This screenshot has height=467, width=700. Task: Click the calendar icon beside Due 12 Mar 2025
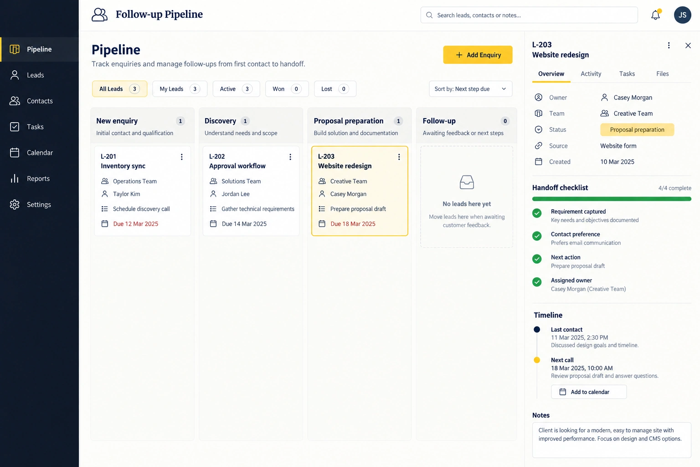pos(104,223)
